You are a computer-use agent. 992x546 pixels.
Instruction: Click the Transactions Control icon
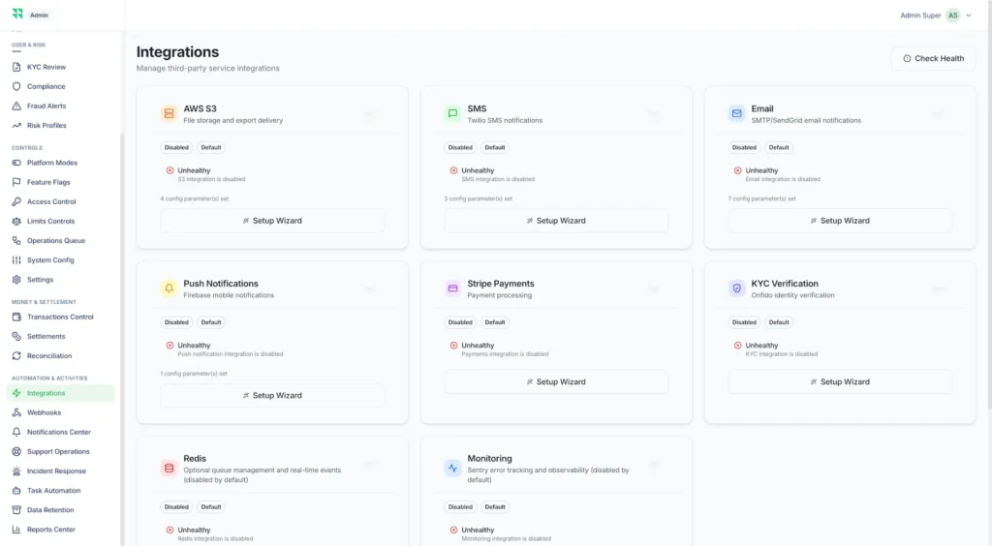[16, 318]
